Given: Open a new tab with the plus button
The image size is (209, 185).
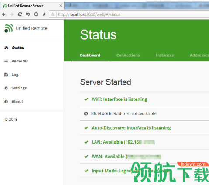Looking at the screenshot, I should click(70, 5).
